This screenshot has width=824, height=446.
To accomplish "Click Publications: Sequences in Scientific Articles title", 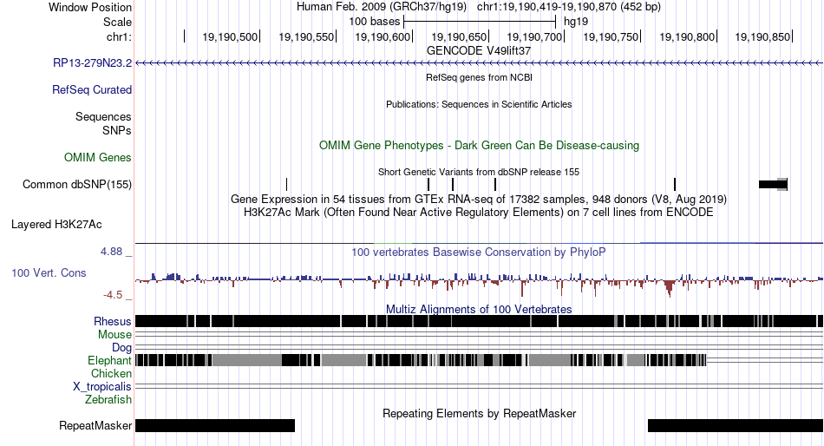I will [x=479, y=104].
